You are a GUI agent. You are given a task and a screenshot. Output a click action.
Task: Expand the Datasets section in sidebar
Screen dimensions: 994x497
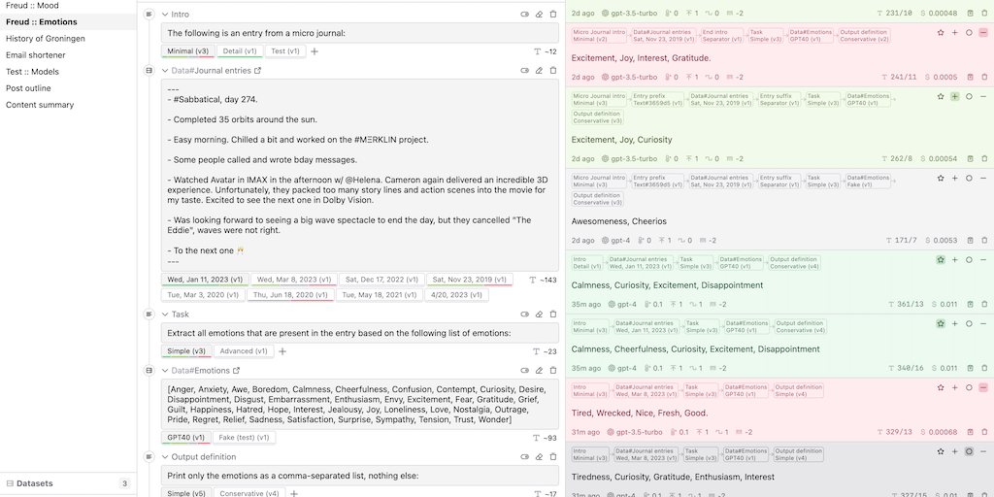click(x=68, y=483)
